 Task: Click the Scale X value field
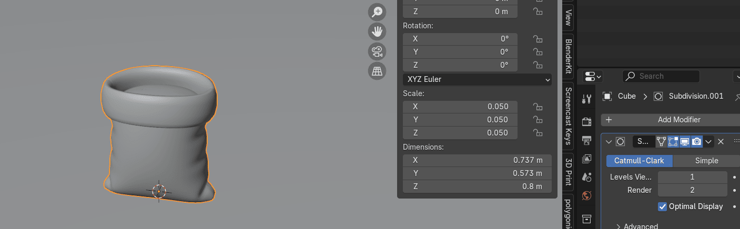pyautogui.click(x=460, y=107)
